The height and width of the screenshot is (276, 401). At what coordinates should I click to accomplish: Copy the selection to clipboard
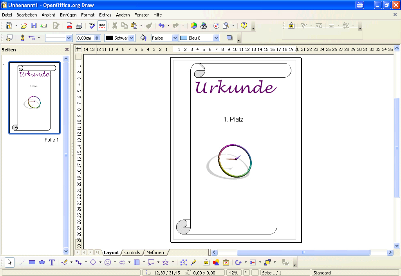[x=124, y=25]
